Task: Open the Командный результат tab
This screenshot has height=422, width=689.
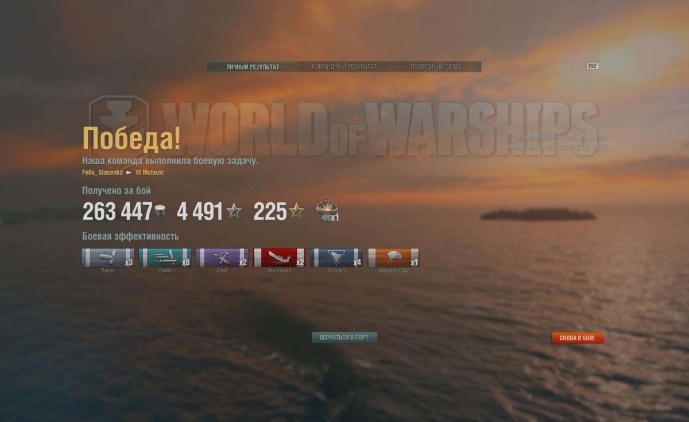Action: [x=344, y=67]
